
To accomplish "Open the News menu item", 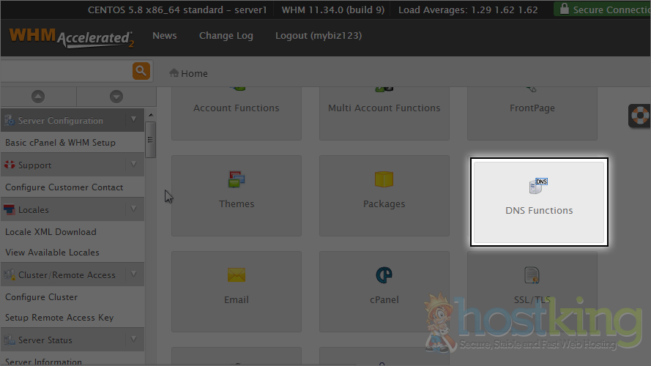I will coord(165,36).
